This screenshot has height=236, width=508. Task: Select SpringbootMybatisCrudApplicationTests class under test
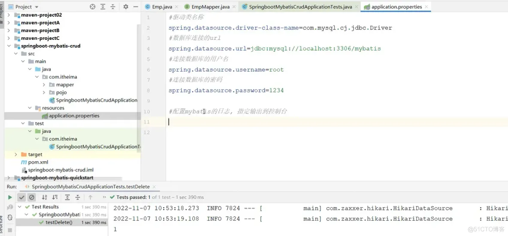tap(95, 147)
